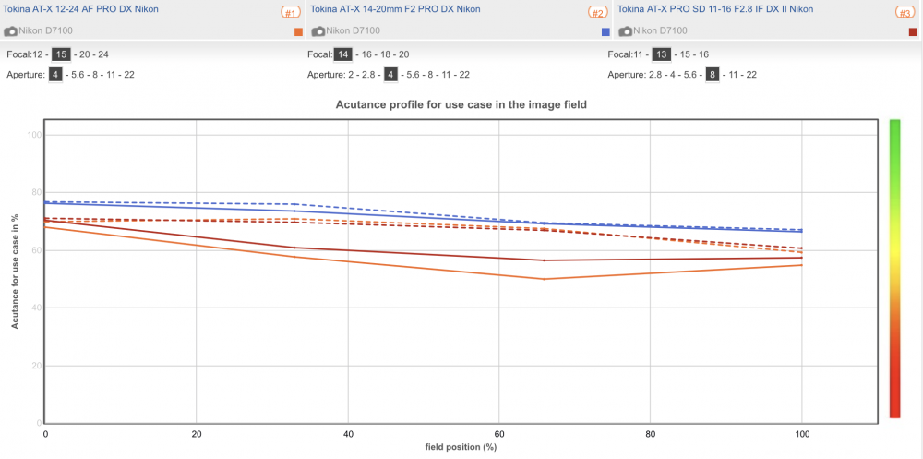Select aperture 8 for the Tokina 12-24 lens

95,75
